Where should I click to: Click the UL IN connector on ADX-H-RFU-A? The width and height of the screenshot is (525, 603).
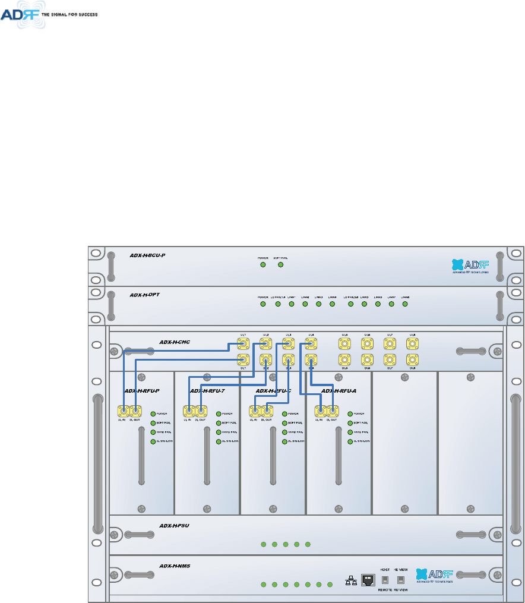coord(321,412)
